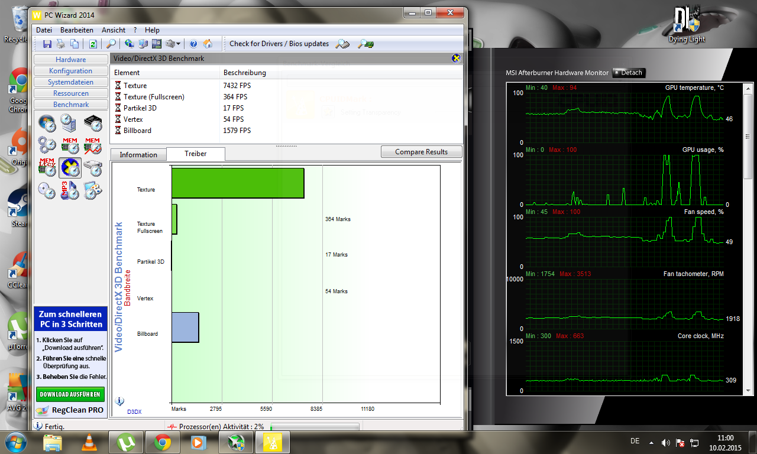Open the Bearbeiten menu
The height and width of the screenshot is (454, 757).
click(77, 30)
